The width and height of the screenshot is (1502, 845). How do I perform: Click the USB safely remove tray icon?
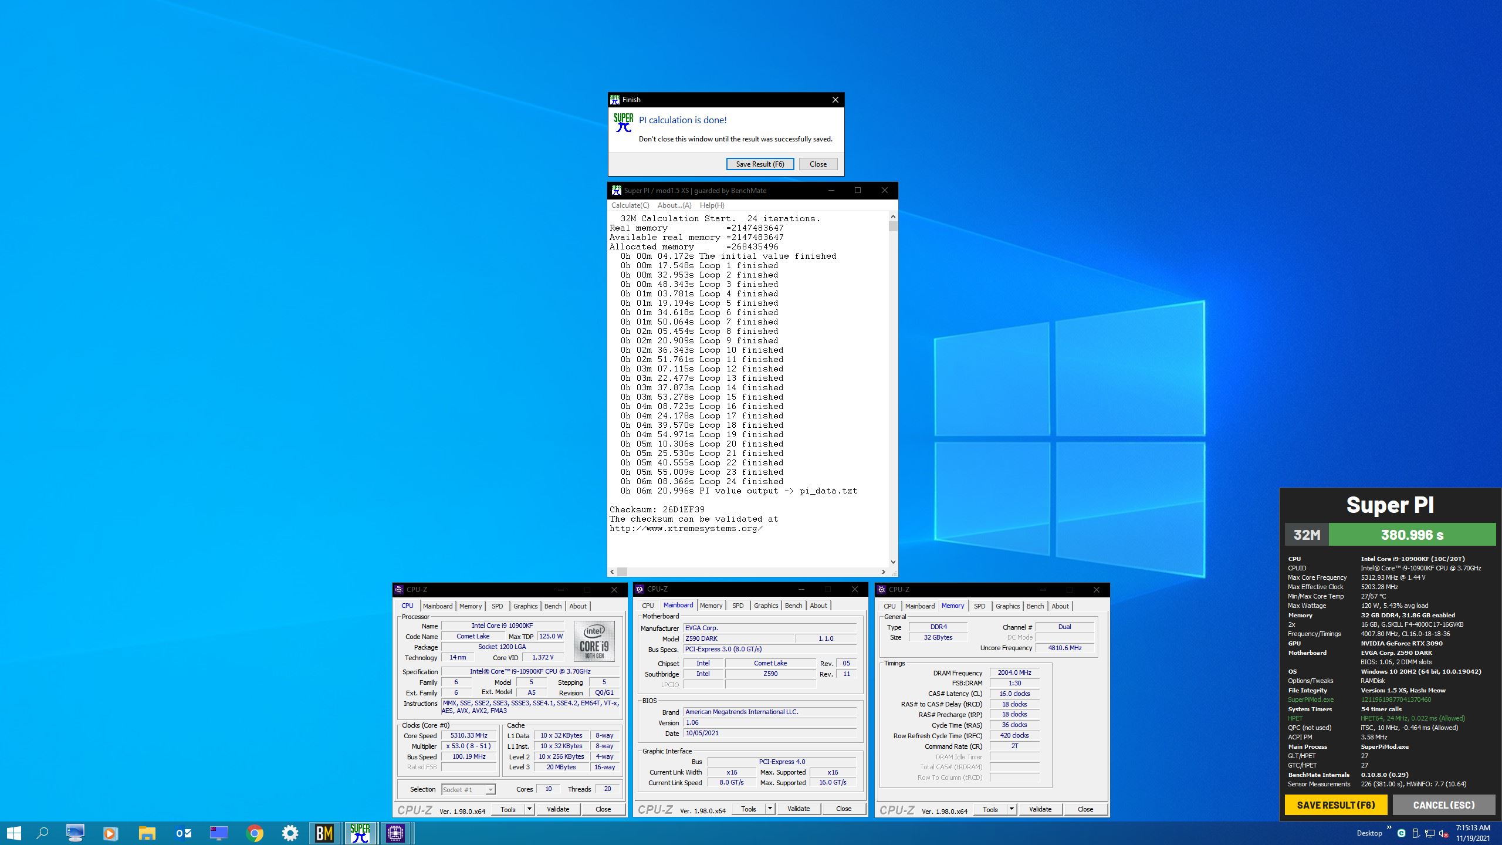click(x=1415, y=833)
